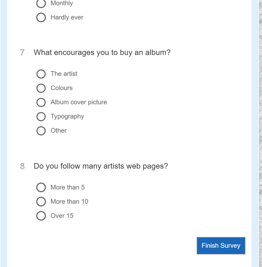Select the Monthly radio option
The image size is (262, 267).
coord(41,3)
